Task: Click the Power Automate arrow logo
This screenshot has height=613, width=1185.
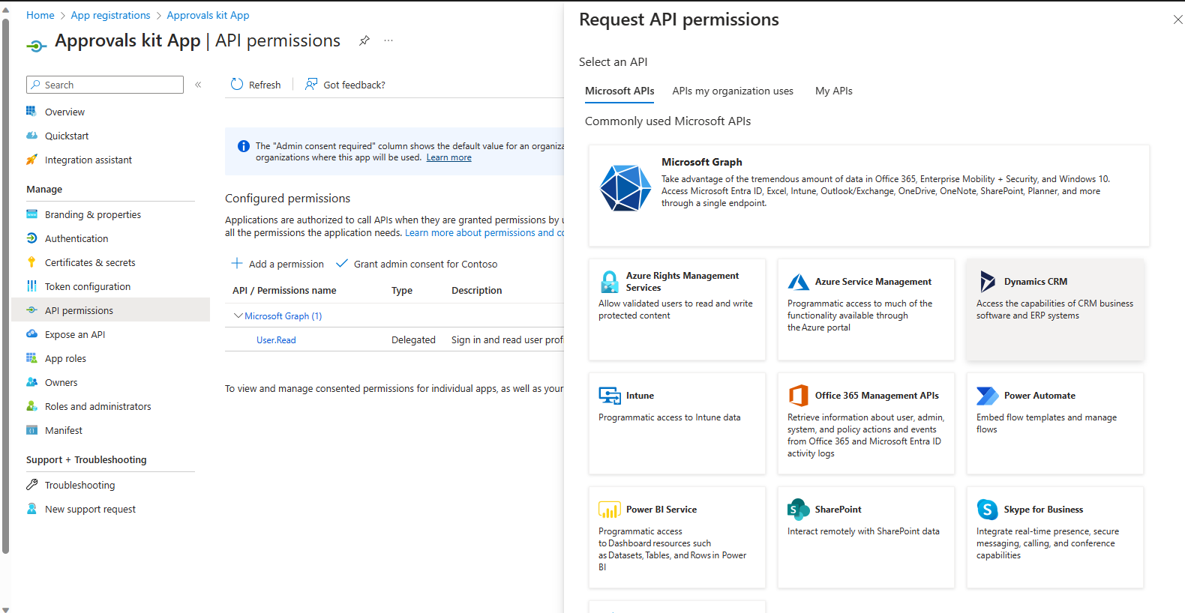Action: pos(987,396)
